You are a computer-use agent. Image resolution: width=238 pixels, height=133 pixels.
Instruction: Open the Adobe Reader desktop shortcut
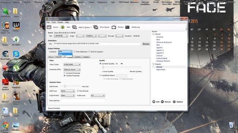point(5,82)
